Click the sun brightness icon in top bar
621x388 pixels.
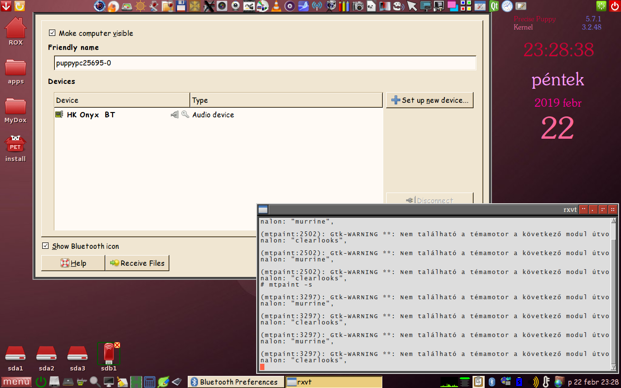point(140,6)
